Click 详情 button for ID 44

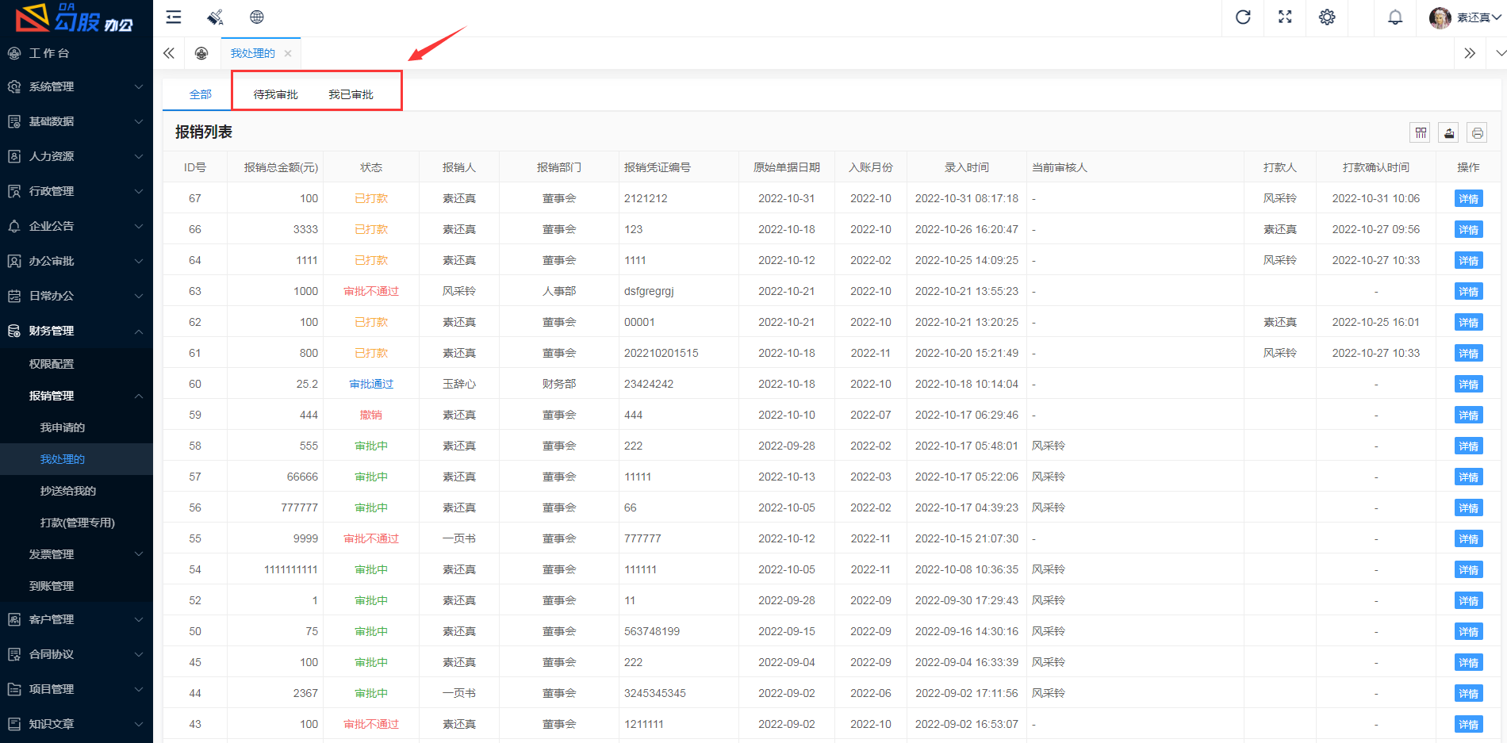click(1468, 694)
